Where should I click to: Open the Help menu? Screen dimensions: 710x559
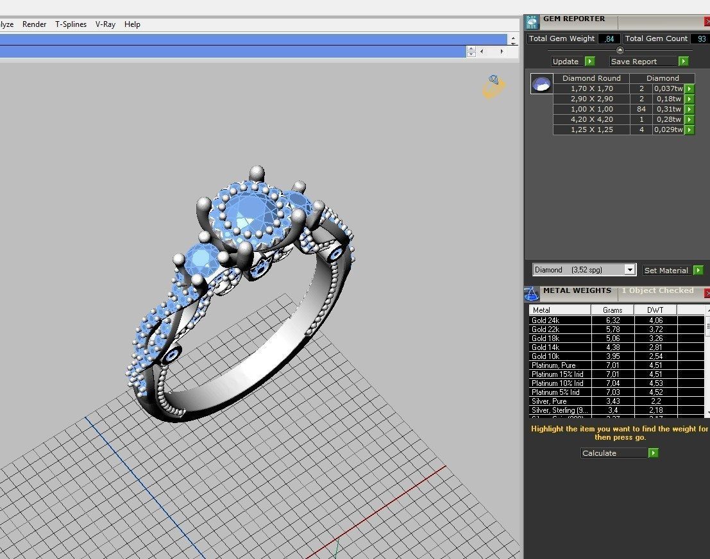tap(132, 24)
